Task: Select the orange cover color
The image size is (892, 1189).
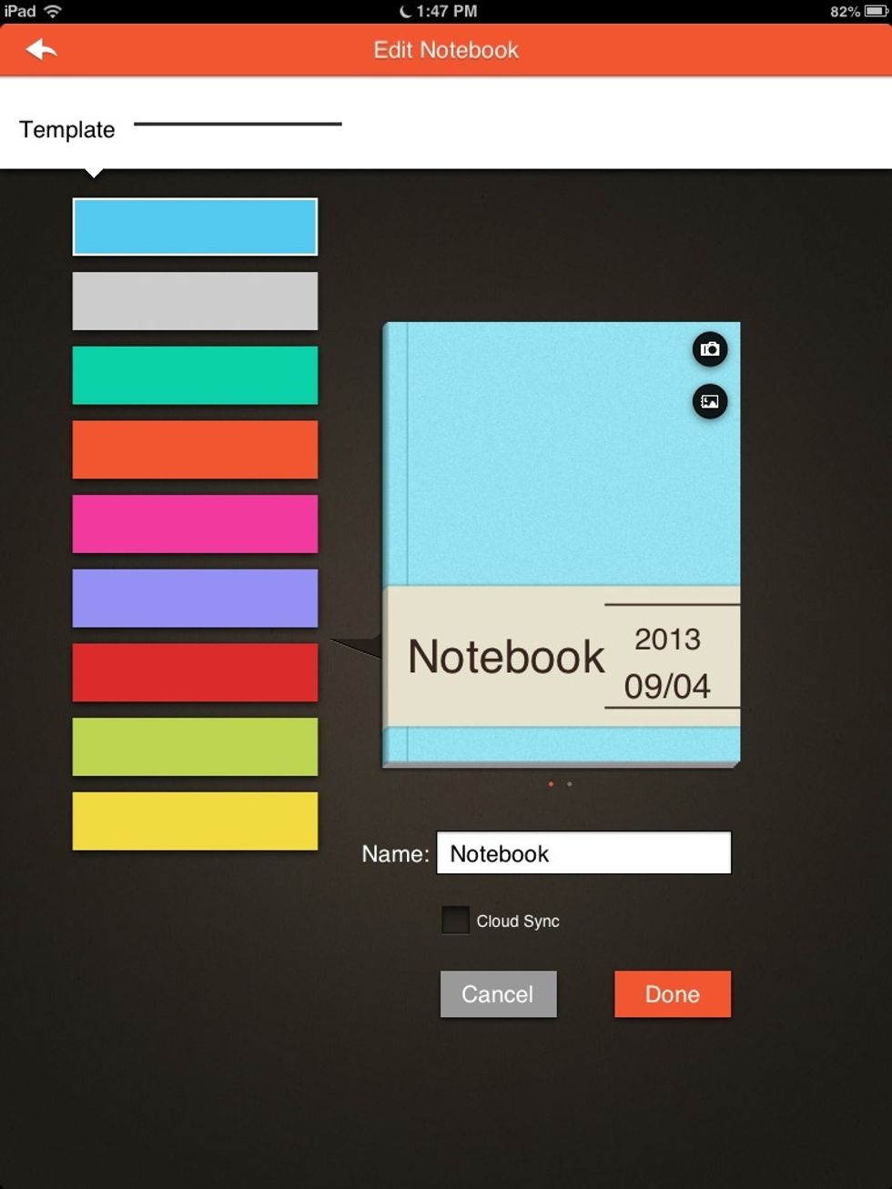Action: click(x=195, y=449)
